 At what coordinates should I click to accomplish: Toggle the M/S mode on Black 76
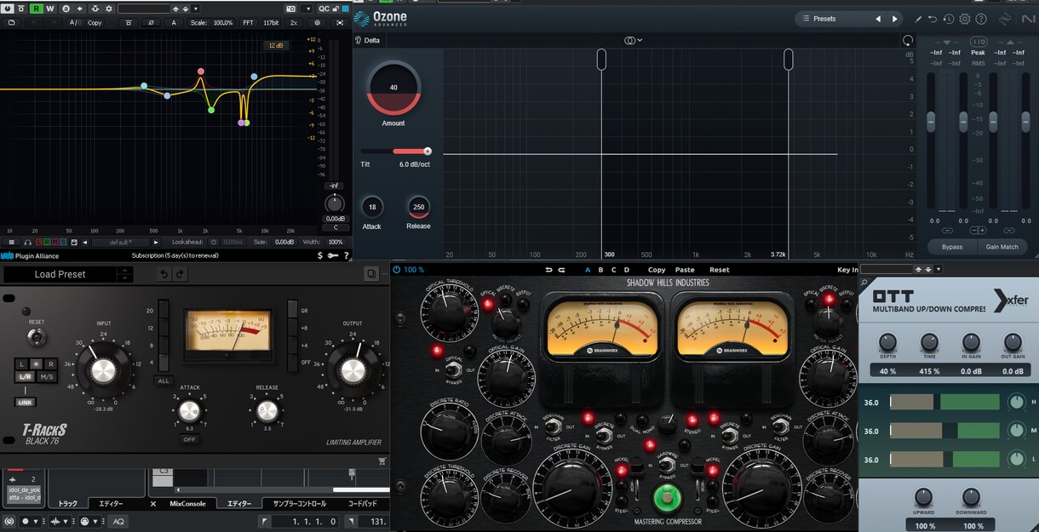(x=47, y=376)
